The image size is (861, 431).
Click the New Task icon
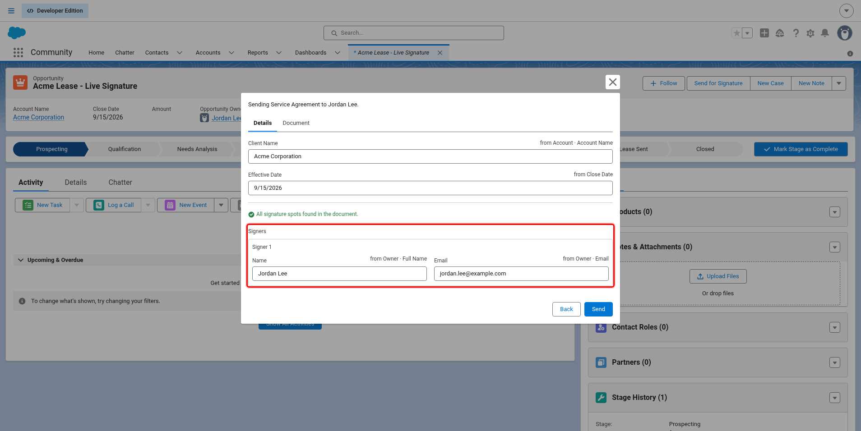point(28,205)
